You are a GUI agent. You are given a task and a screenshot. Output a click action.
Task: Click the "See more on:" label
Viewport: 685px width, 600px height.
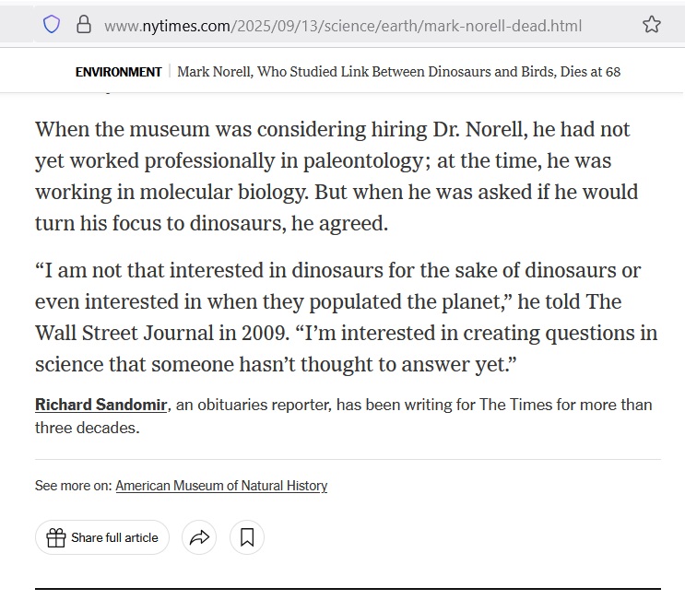(x=73, y=486)
